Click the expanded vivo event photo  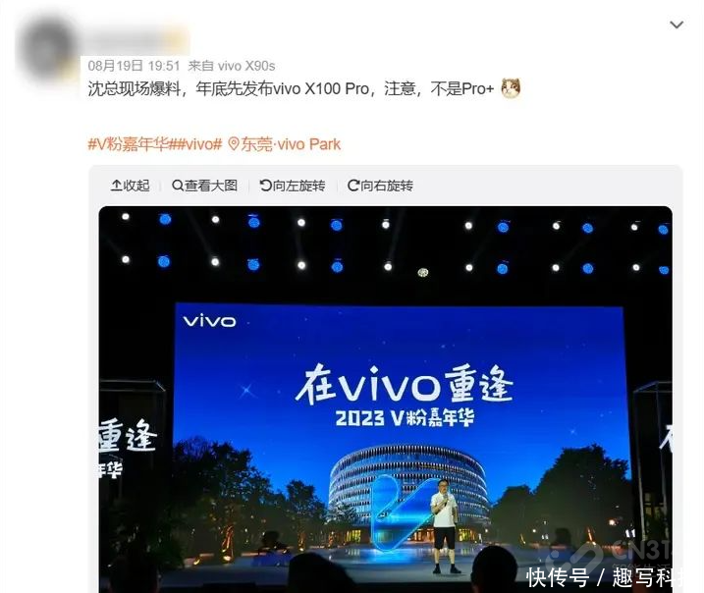pyautogui.click(x=385, y=400)
